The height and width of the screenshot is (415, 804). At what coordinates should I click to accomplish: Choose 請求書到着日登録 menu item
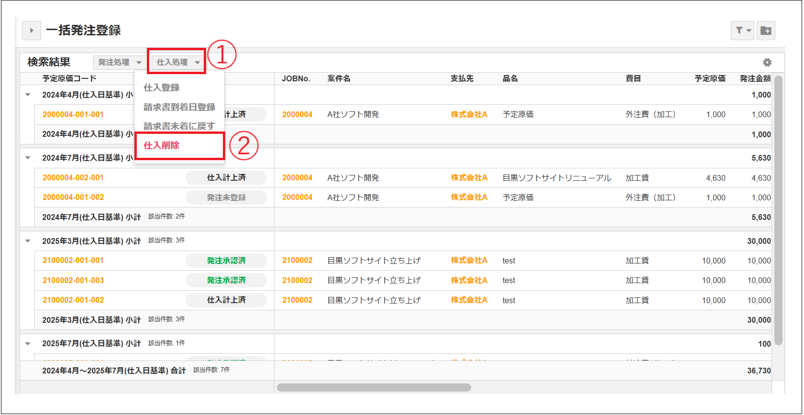click(179, 107)
